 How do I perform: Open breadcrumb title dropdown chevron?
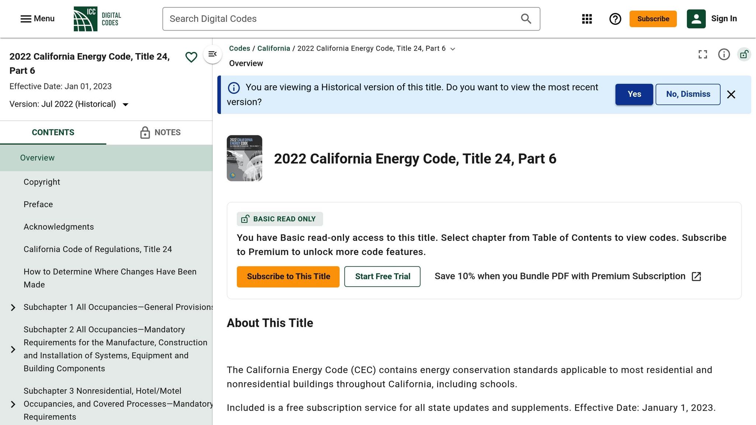pos(453,49)
